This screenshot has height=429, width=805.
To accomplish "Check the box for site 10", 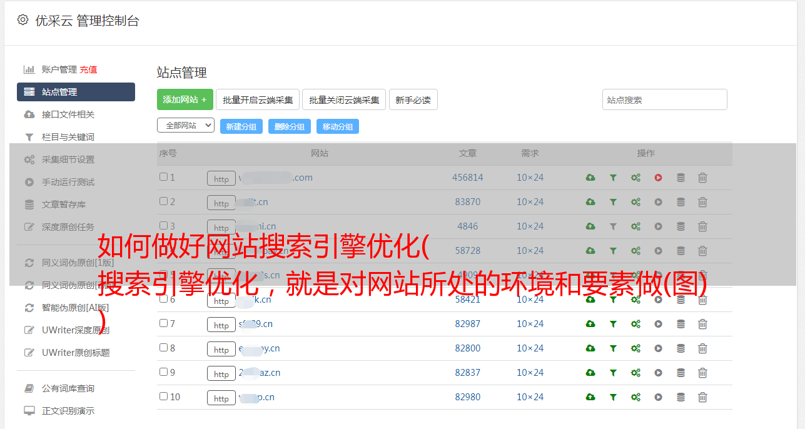I will [163, 396].
